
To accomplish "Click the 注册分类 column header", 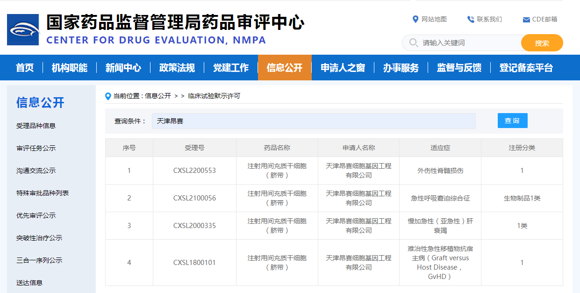I will click(522, 148).
